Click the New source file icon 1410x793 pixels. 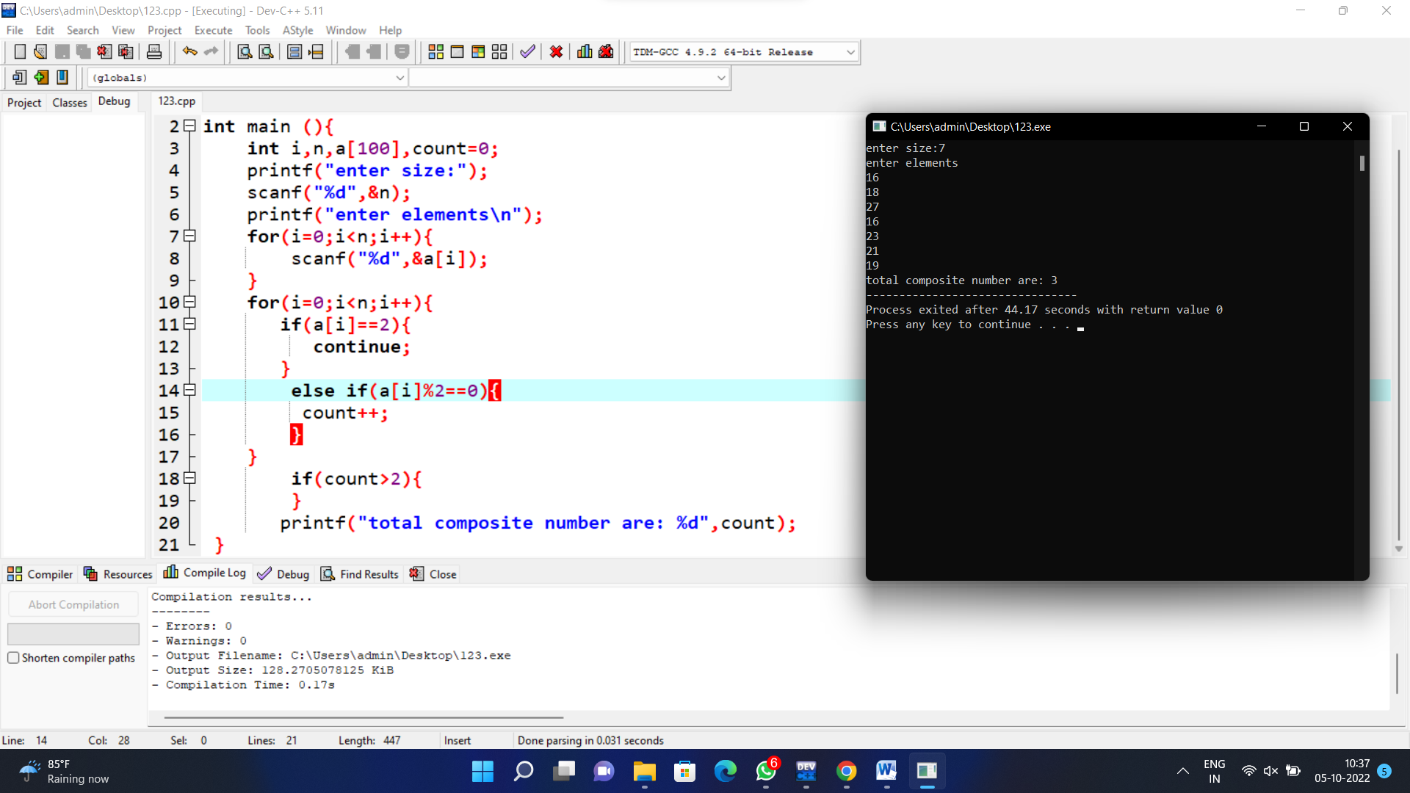pyautogui.click(x=20, y=51)
